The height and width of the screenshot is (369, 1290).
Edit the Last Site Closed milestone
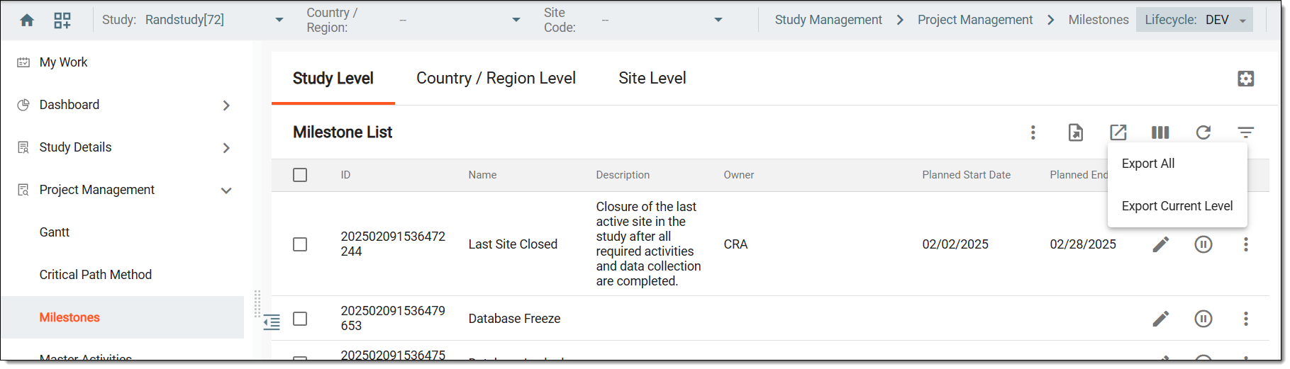(x=1161, y=244)
